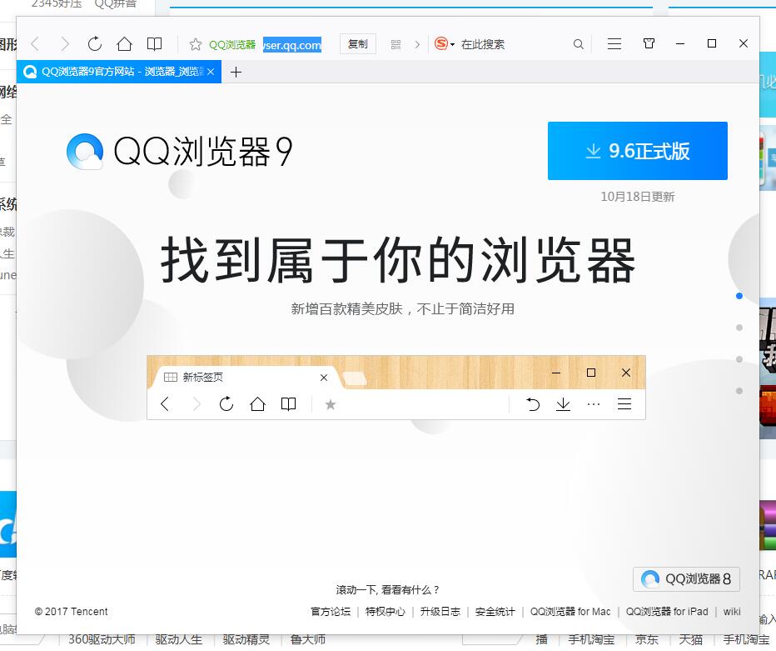The width and height of the screenshot is (776, 651).
Task: Click the download arrow icon in the preview
Action: click(563, 404)
